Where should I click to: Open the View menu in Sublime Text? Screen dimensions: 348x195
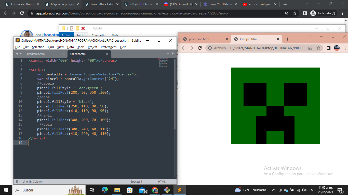60,47
